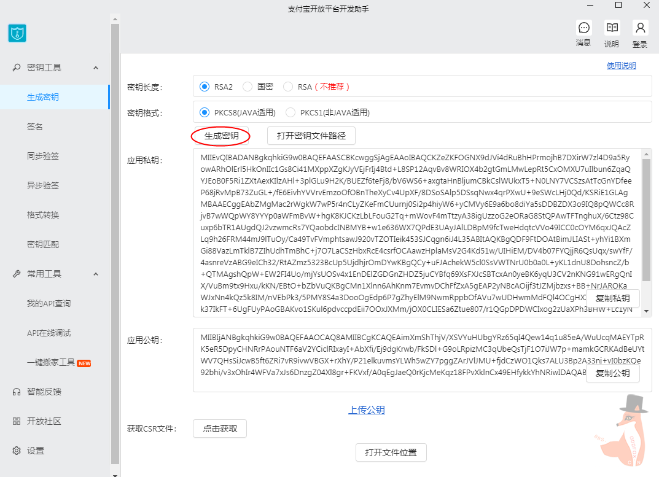The width and height of the screenshot is (659, 477).
Task: Click the 获取CSR文件 label
Action: 152,429
